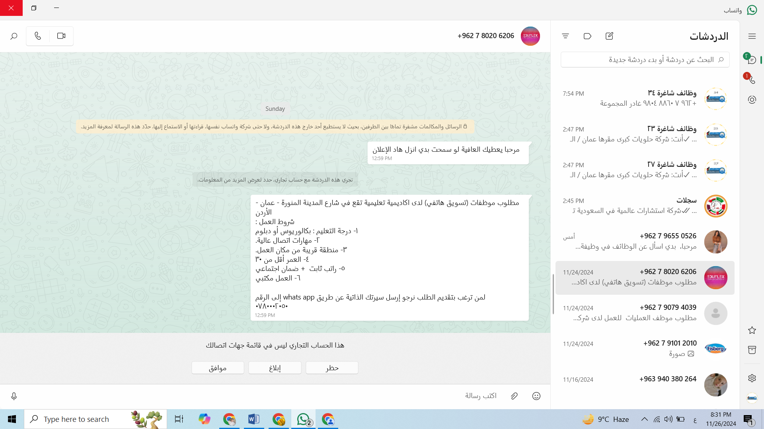Open chat with +963 940 380 264
764x429 pixels.
(x=645, y=385)
